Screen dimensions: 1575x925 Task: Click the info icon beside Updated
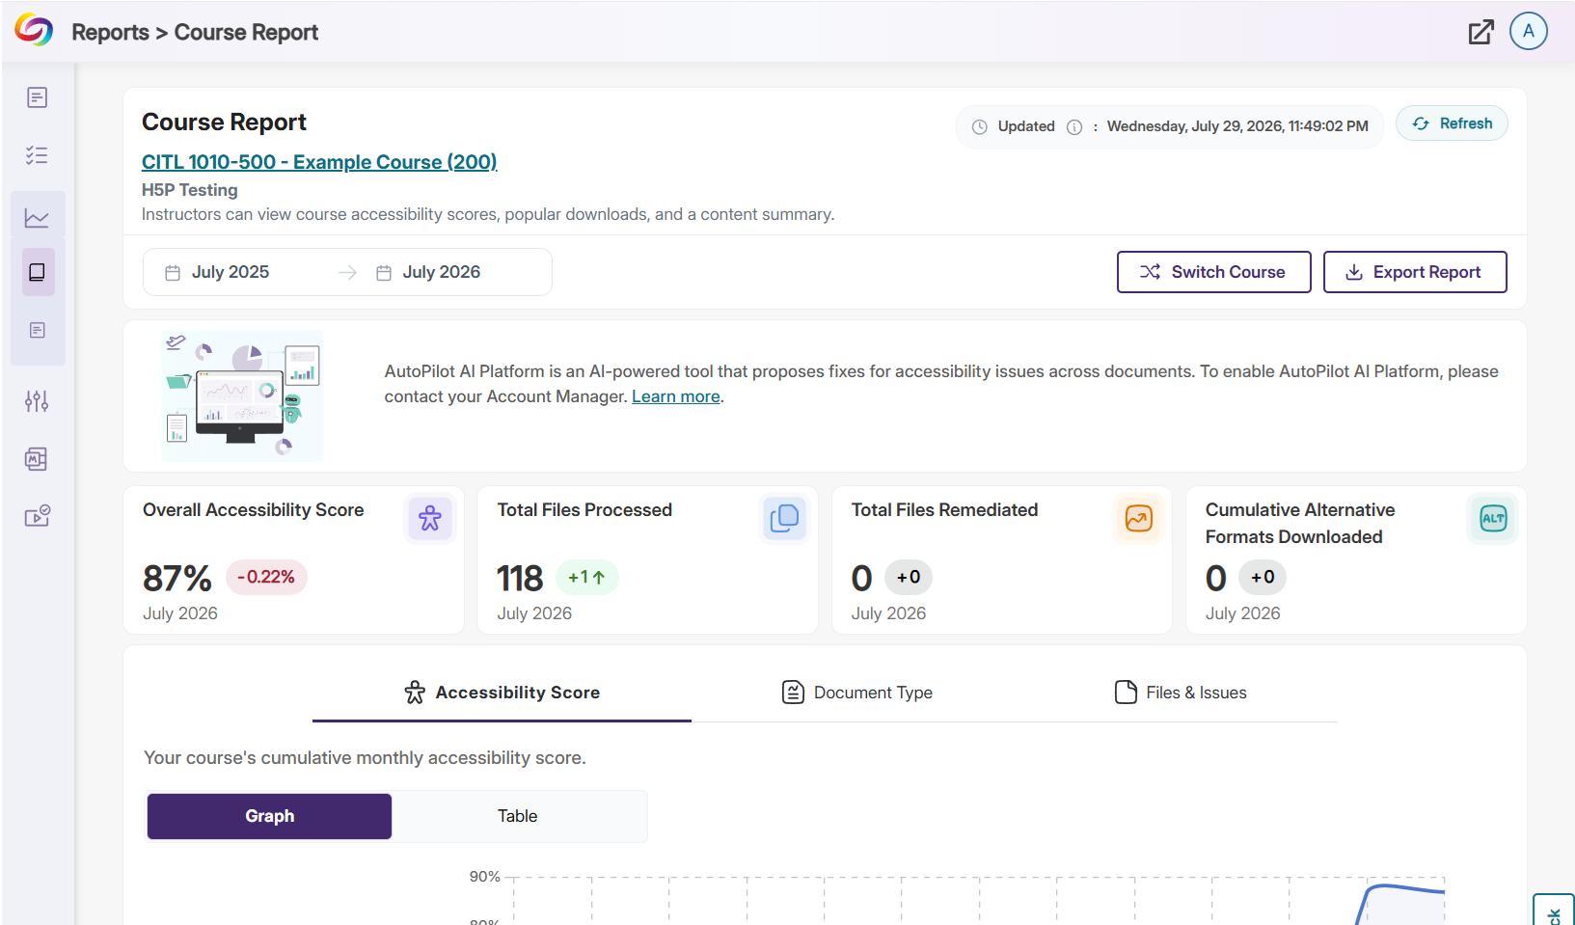pyautogui.click(x=1074, y=127)
